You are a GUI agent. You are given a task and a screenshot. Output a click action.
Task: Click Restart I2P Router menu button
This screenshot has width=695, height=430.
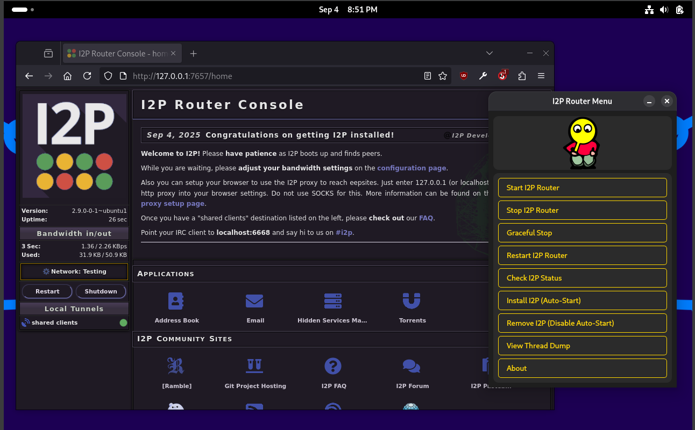pyautogui.click(x=583, y=255)
